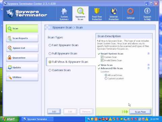The image size is (162, 122).
Task: Open the Ignore List section
Action: [x=22, y=48]
